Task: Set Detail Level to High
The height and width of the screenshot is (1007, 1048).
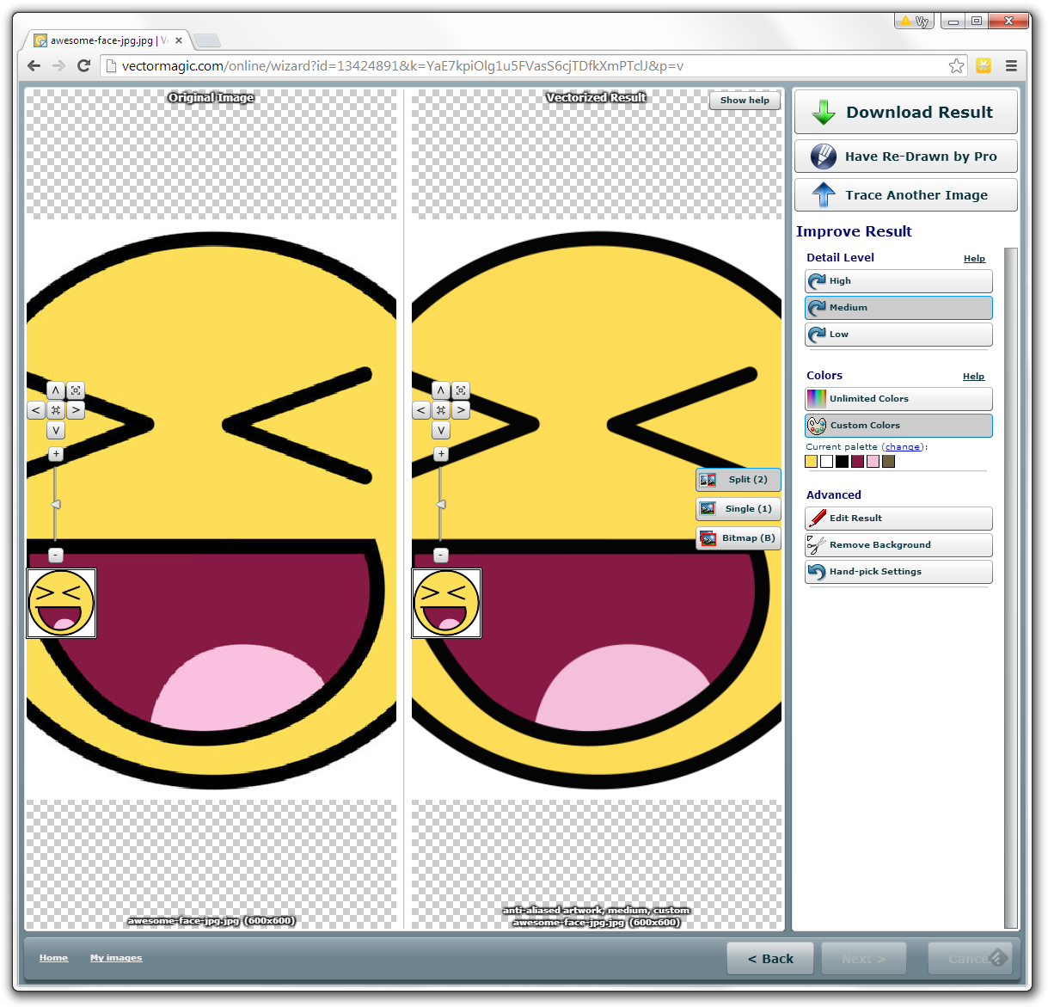Action: pyautogui.click(x=898, y=281)
